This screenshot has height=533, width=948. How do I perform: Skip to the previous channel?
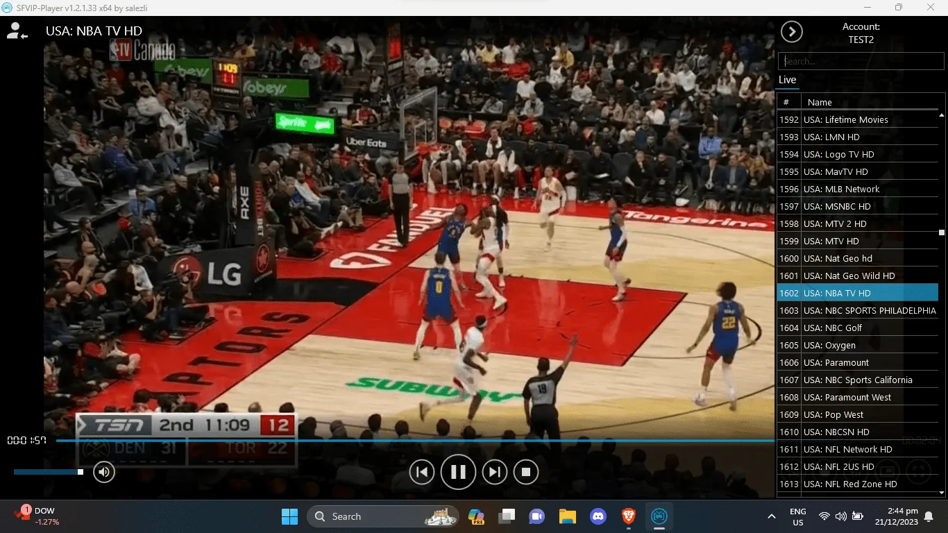coord(422,473)
